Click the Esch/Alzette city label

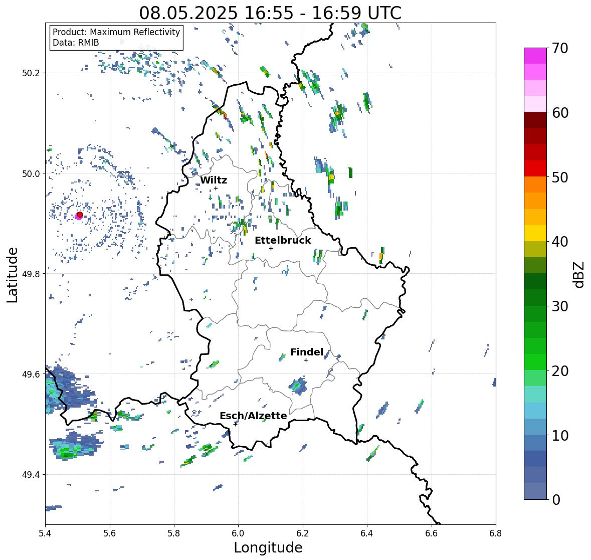tap(253, 416)
